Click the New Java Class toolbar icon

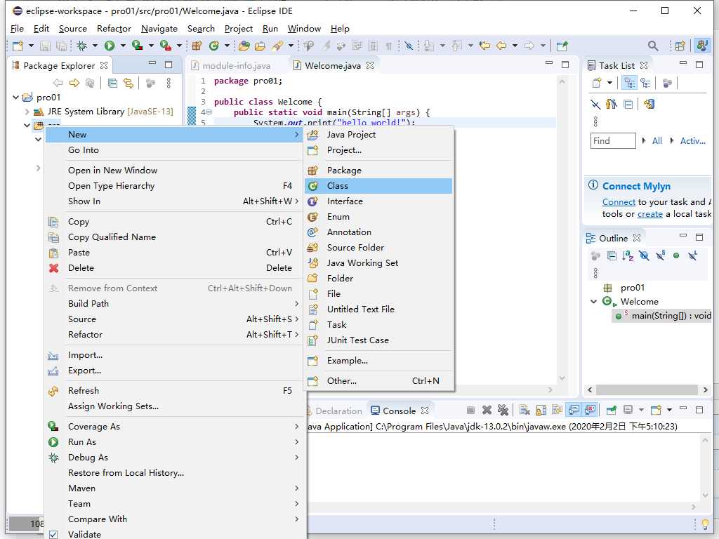(213, 46)
